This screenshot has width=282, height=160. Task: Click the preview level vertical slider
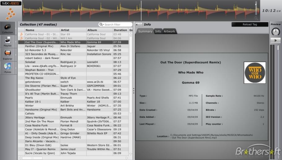[278, 48]
